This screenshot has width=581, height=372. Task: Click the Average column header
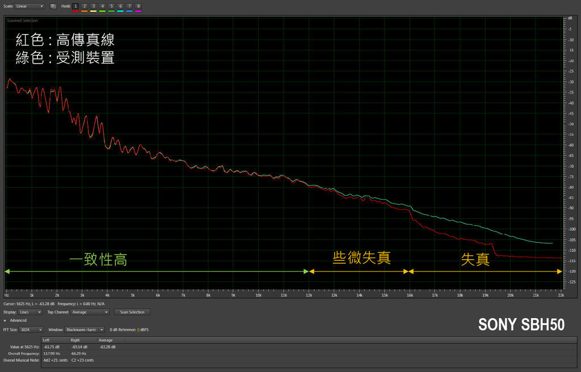(x=106, y=340)
